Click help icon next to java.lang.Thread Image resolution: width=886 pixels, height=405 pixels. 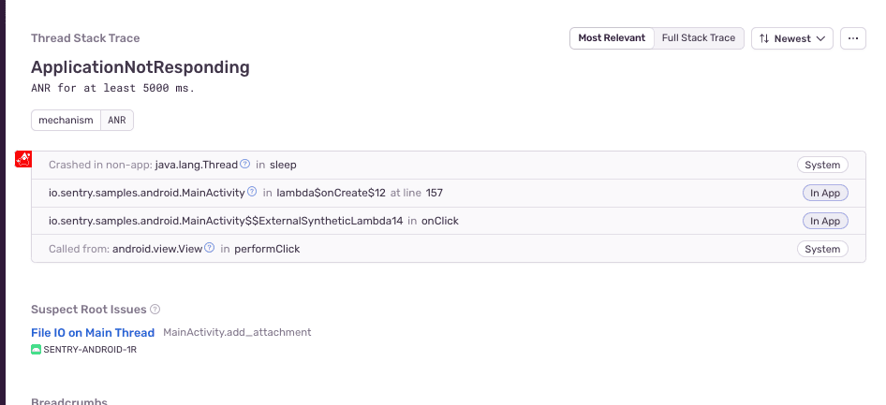coord(245,165)
